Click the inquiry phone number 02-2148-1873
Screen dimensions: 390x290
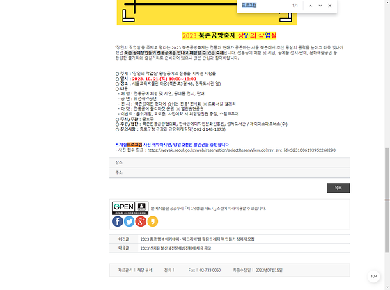pos(210,129)
